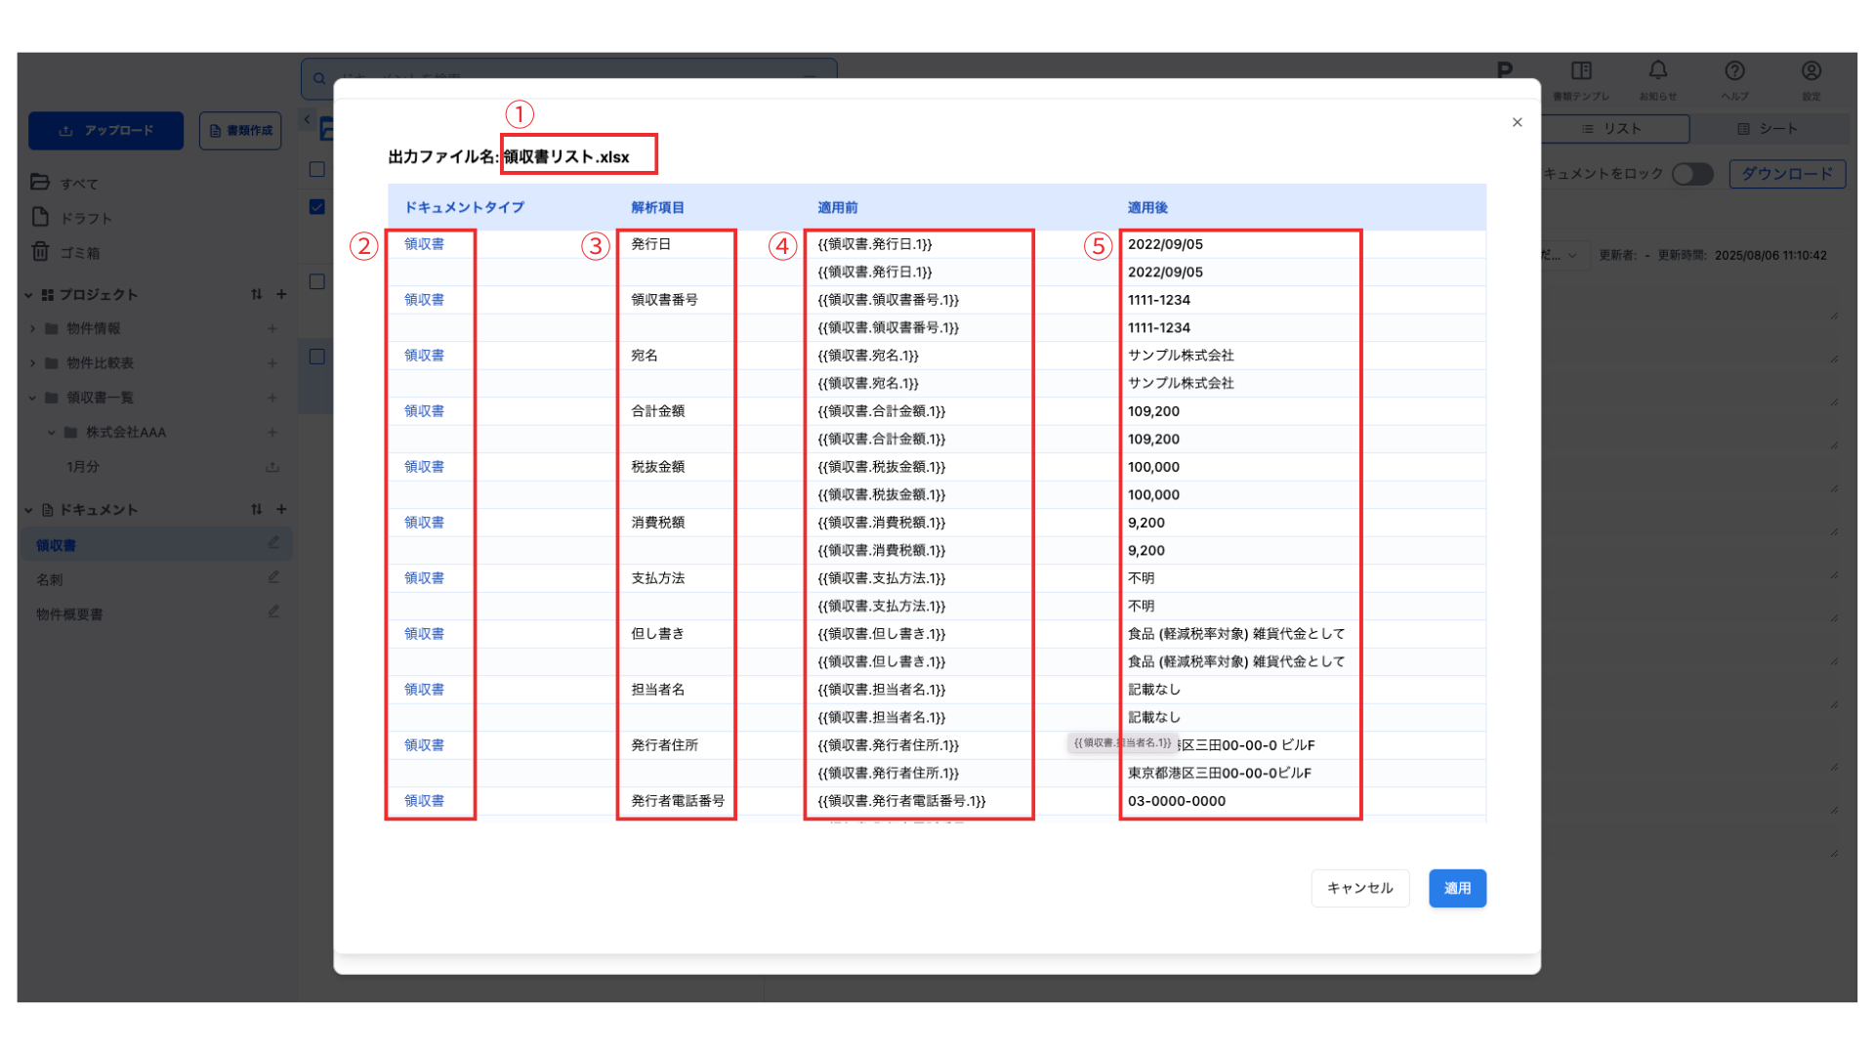Click the upload icon next to 1月分

pyautogui.click(x=272, y=467)
